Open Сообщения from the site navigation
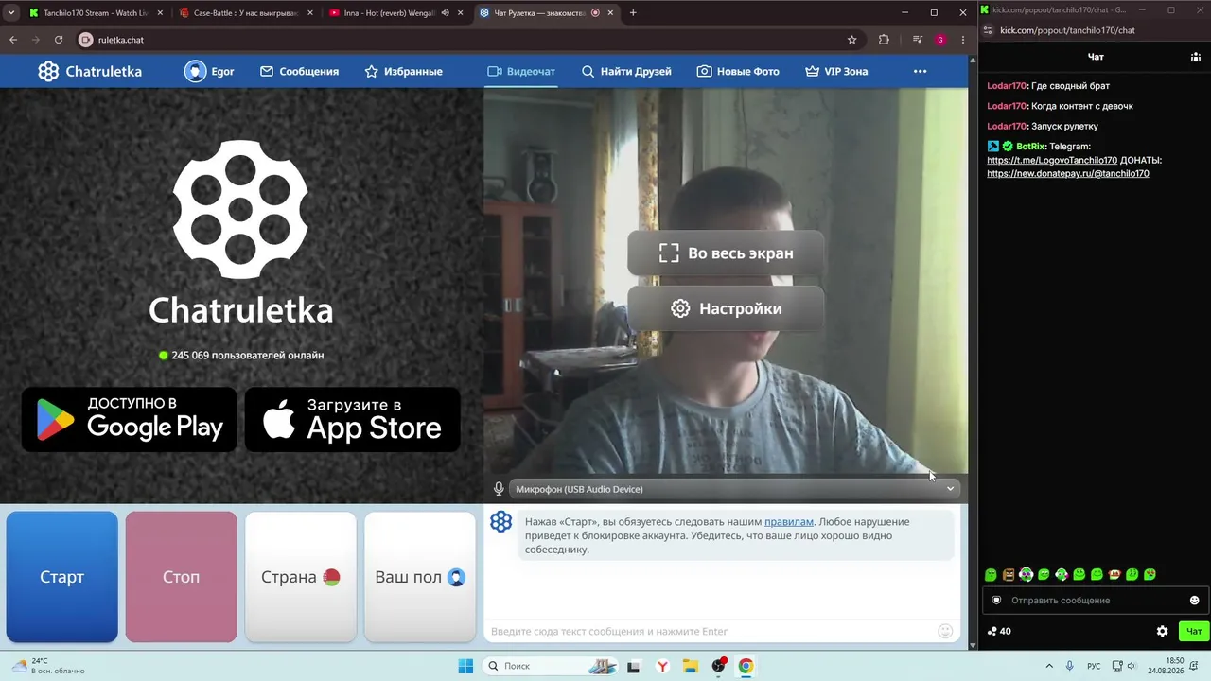Screen dimensions: 1211x681 (299, 71)
